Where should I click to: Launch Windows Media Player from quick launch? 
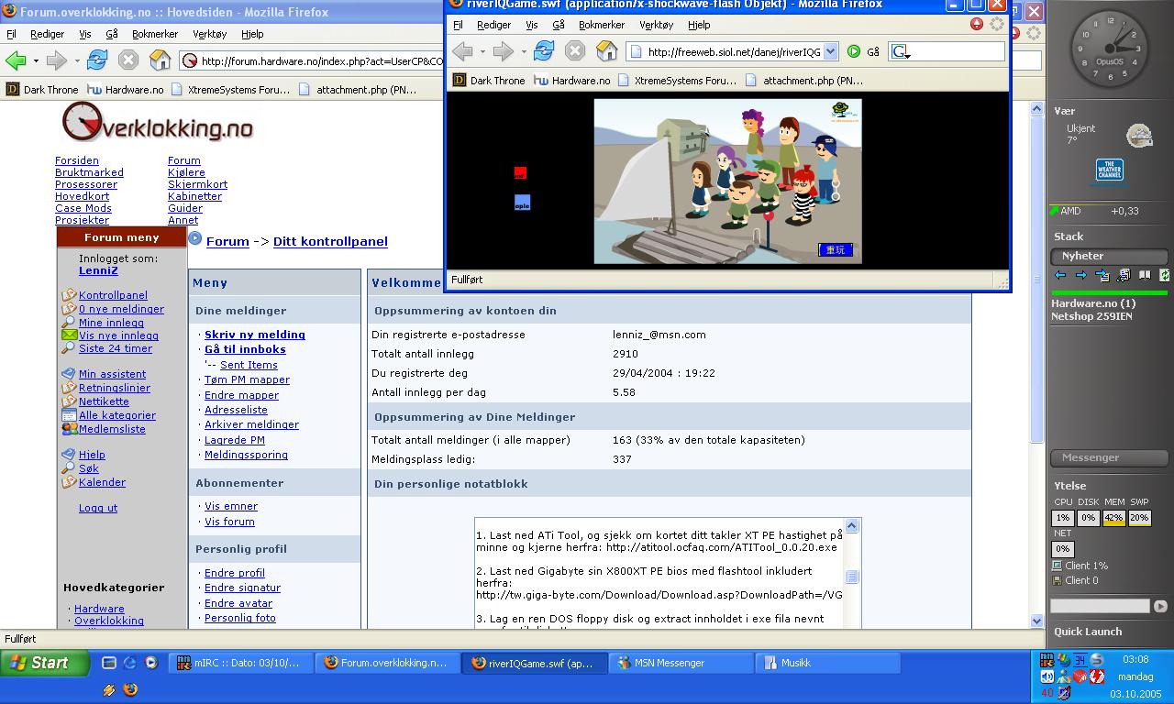pyautogui.click(x=151, y=663)
